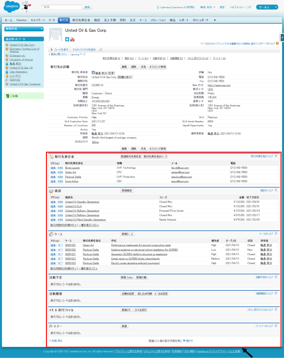Open the plus tab for all tabs
284x358 pixels.
click(x=215, y=20)
